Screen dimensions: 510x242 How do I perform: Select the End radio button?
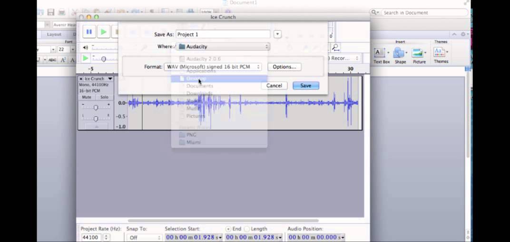tap(228, 229)
